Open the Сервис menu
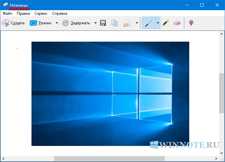 click(x=41, y=13)
